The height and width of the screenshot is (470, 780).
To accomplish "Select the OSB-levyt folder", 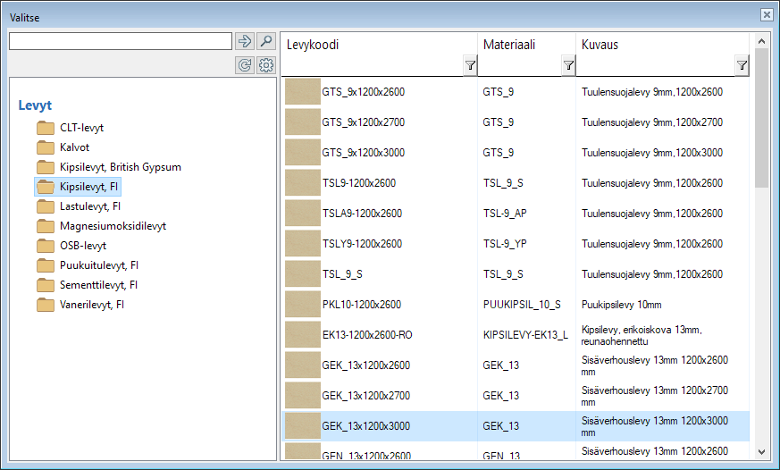I will pos(83,246).
